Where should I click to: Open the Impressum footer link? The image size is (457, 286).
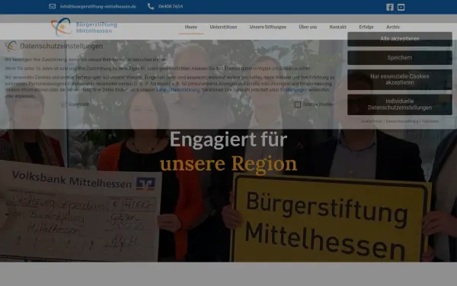(x=430, y=121)
